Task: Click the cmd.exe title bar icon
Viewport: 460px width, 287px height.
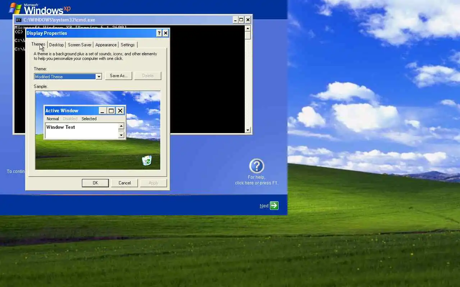Action: [x=18, y=20]
